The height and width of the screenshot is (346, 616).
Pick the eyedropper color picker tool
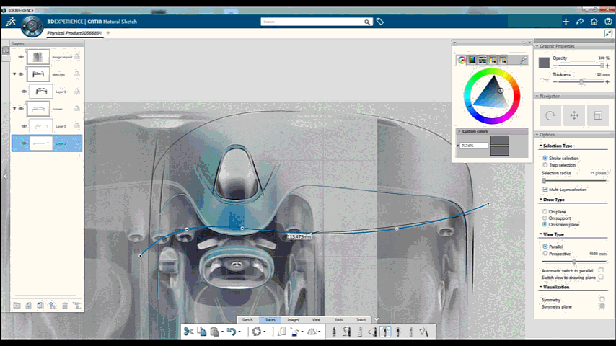click(x=523, y=60)
